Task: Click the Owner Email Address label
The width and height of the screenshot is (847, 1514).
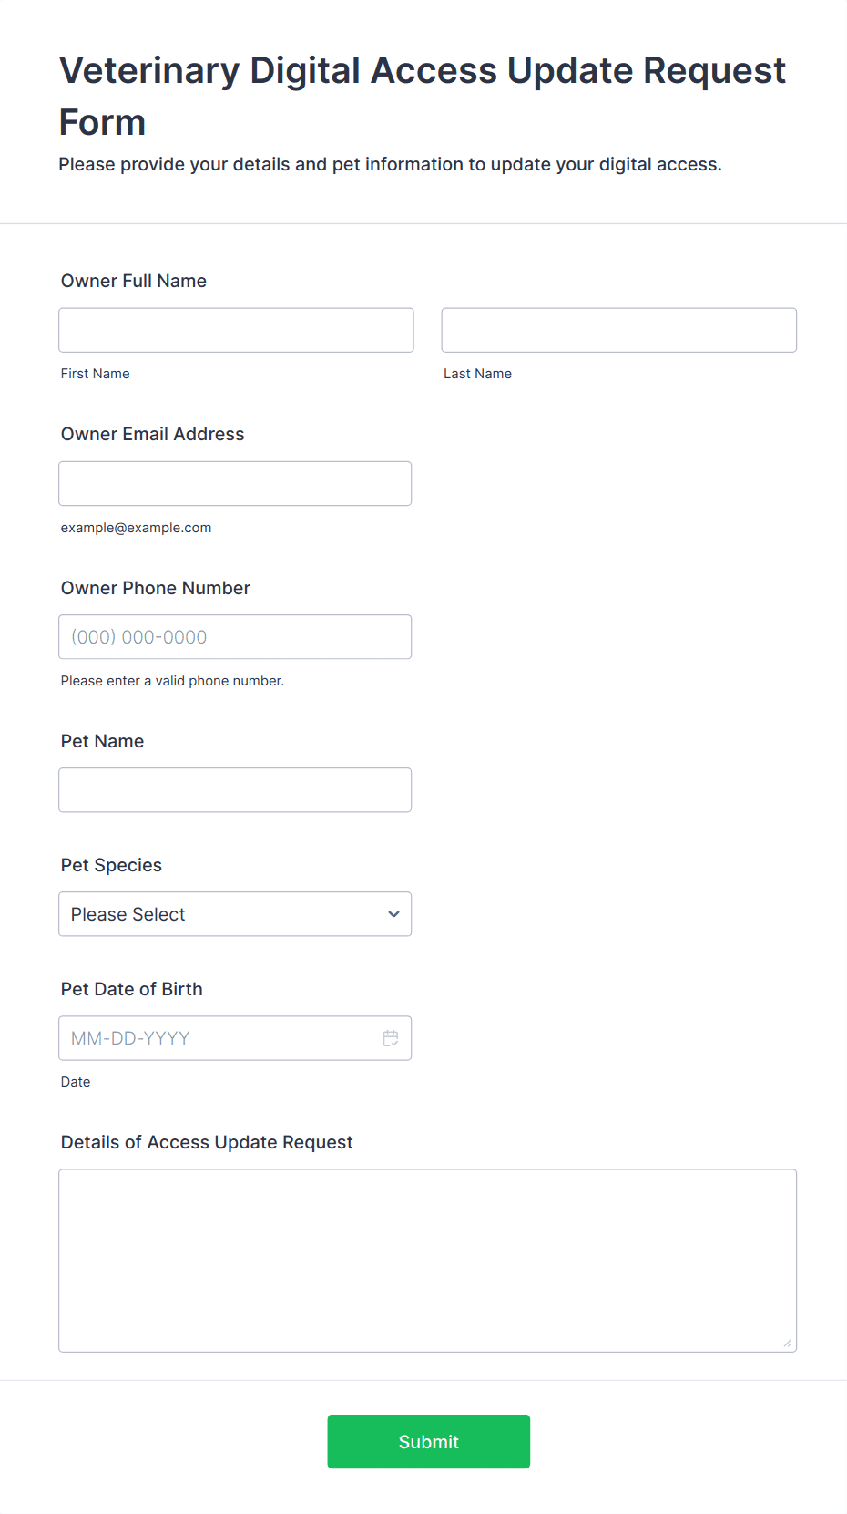Action: (153, 434)
